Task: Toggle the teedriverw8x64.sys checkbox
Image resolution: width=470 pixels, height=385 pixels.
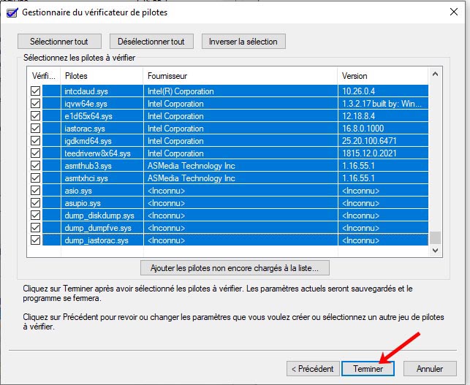Action: click(35, 153)
